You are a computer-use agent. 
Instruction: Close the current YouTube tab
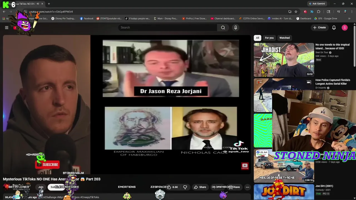tap(42, 4)
